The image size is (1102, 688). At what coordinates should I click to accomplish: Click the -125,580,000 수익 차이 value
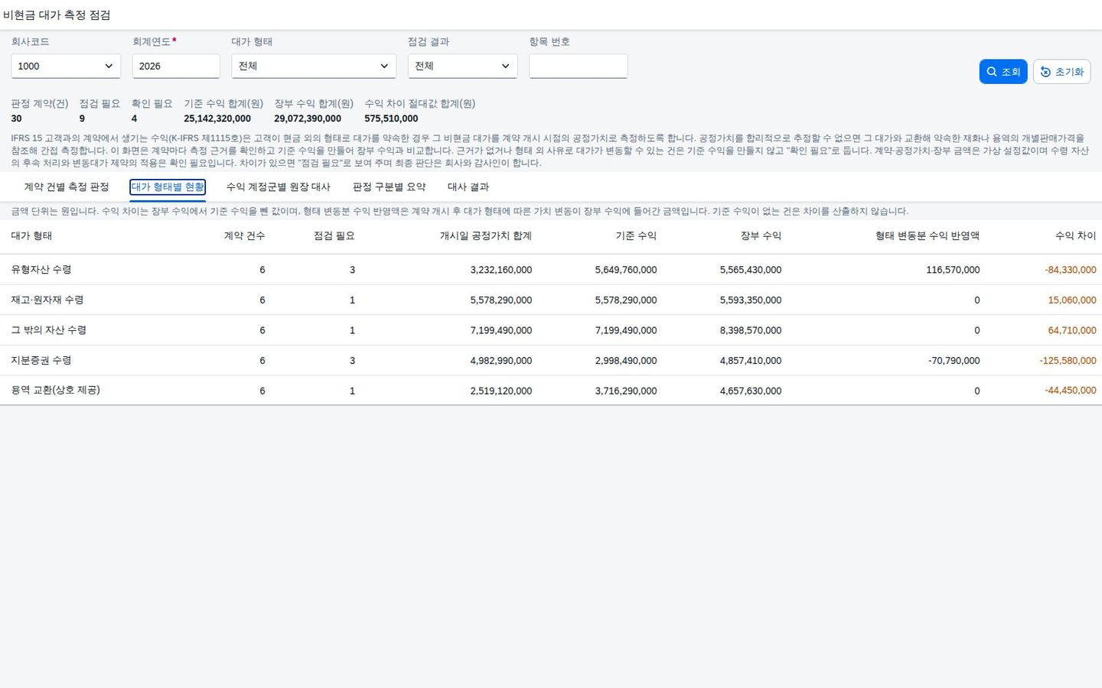pyautogui.click(x=1068, y=361)
